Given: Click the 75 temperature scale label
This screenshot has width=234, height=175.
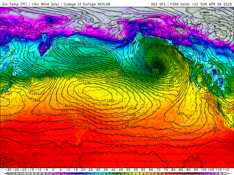Looking at the screenshot, I should click(166, 170).
